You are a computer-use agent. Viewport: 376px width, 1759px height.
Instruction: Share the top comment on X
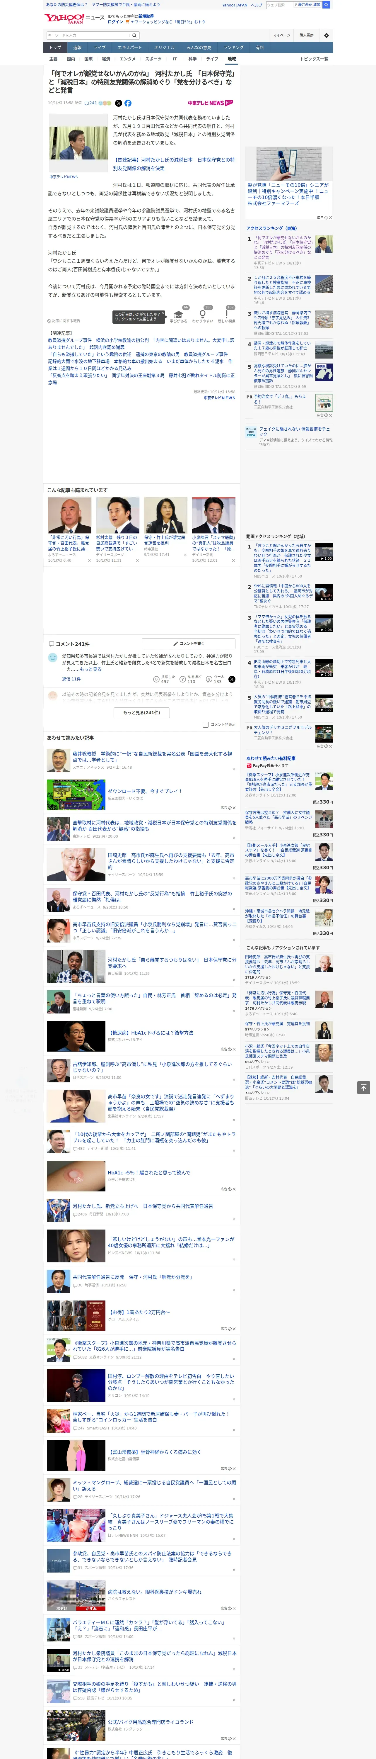click(x=231, y=680)
